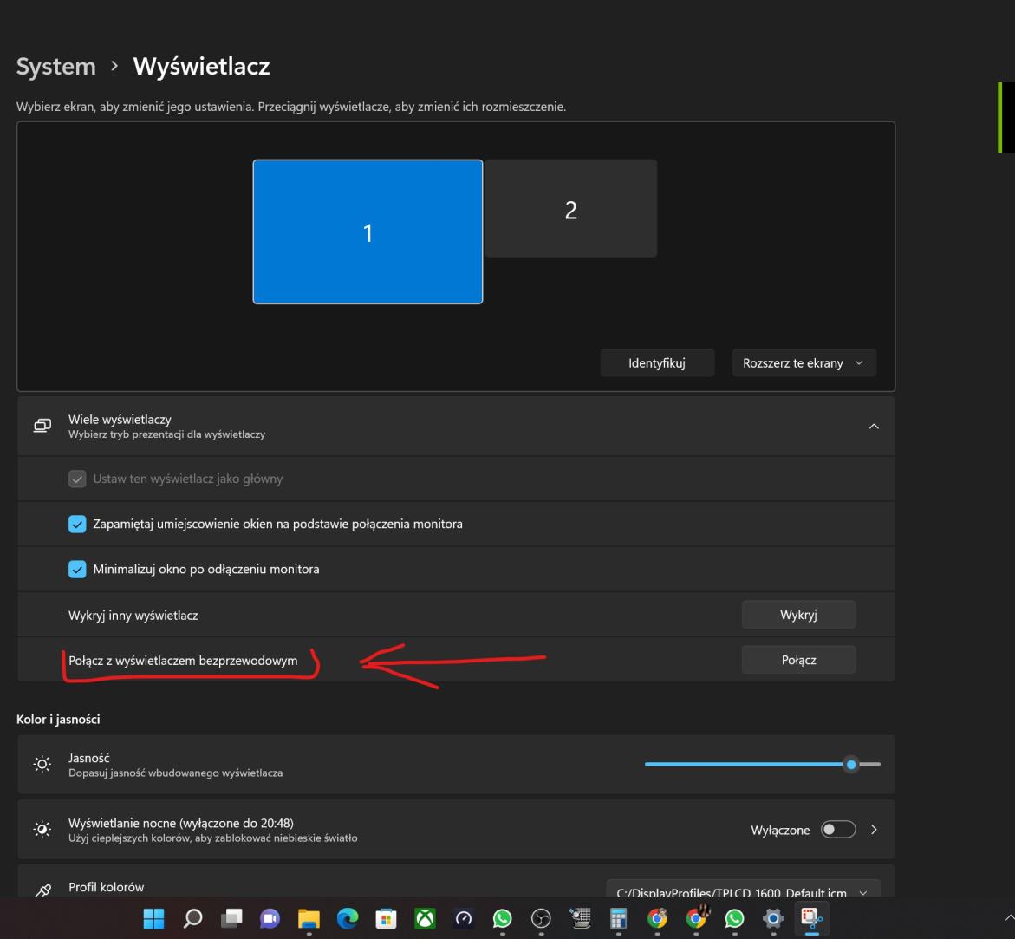Enable the 'Wyświetlanie nocne' toggle
Viewport: 1015px width, 939px height.
[838, 831]
